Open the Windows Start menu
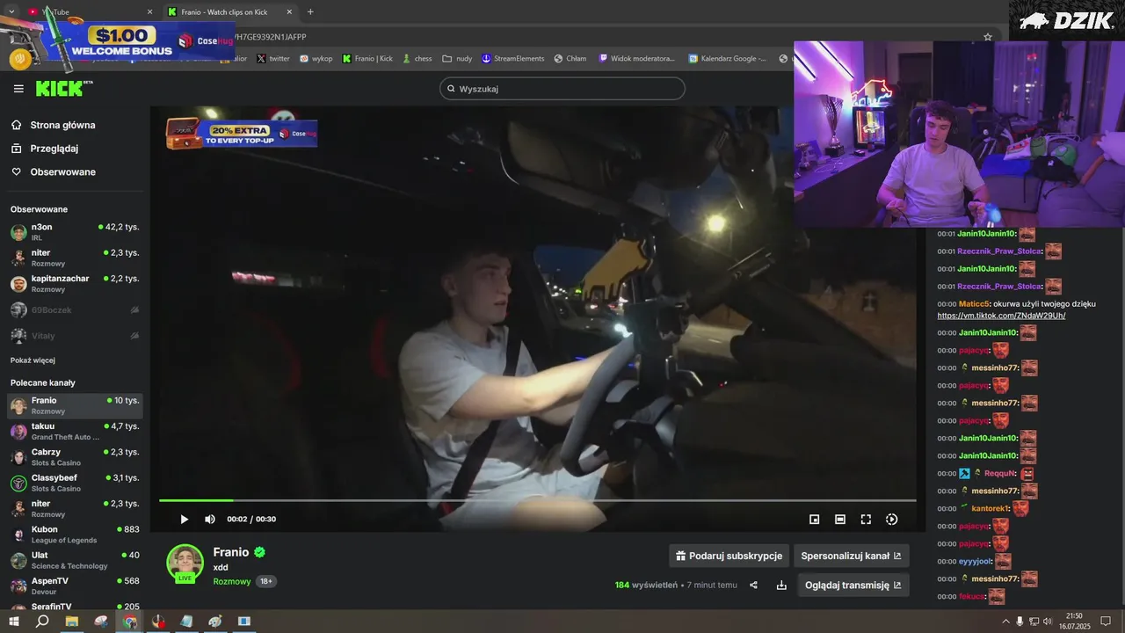This screenshot has width=1125, height=633. [13, 621]
